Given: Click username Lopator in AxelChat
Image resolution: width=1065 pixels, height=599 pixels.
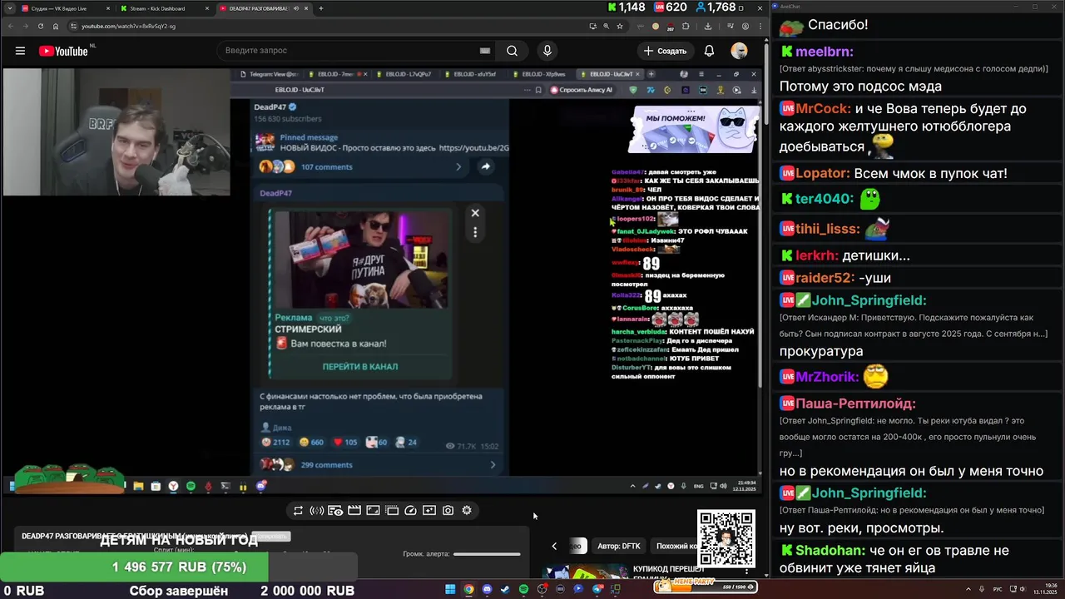Looking at the screenshot, I should point(822,174).
